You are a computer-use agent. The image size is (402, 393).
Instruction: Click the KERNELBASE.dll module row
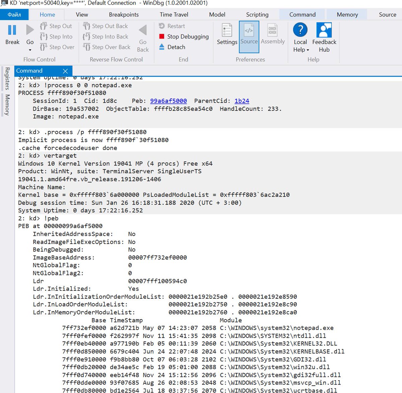point(203,351)
